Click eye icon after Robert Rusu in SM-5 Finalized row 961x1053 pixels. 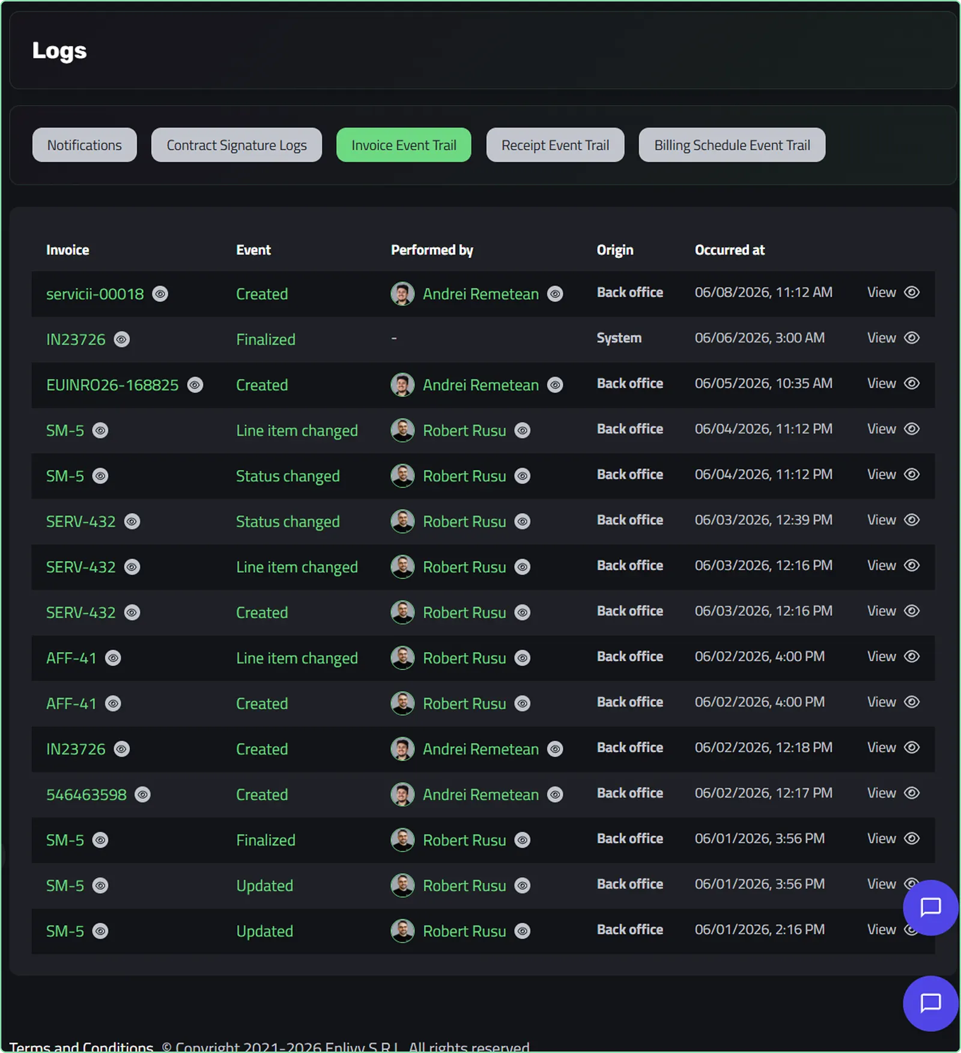click(x=523, y=840)
